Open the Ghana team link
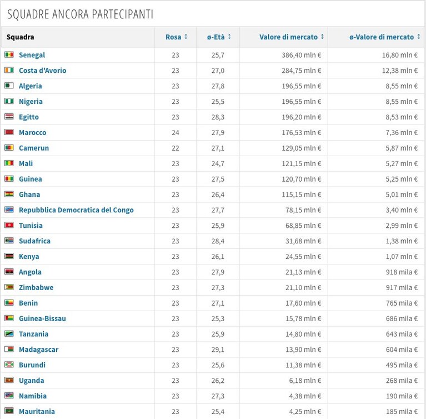 (x=29, y=194)
